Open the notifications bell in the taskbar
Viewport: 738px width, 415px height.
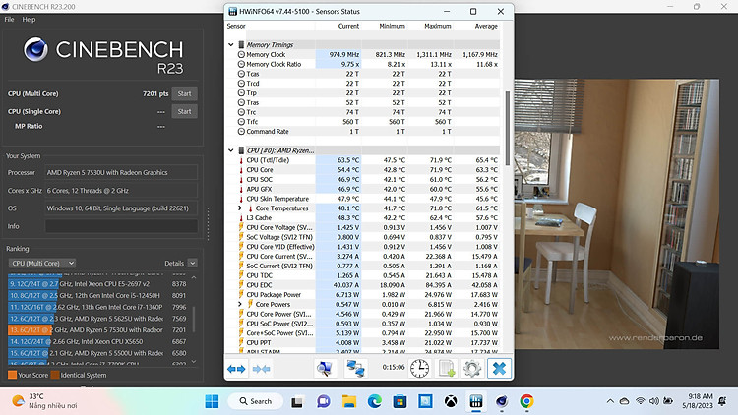722,401
